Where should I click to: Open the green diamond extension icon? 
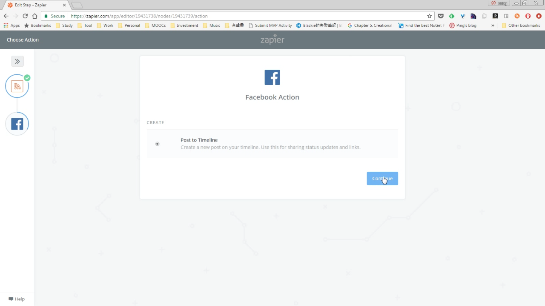point(452,16)
